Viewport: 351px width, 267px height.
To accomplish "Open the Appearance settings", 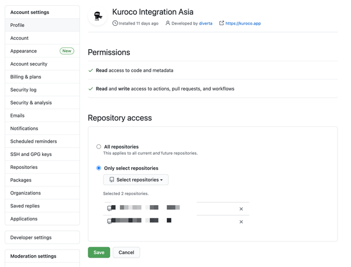I will tap(42, 51).
